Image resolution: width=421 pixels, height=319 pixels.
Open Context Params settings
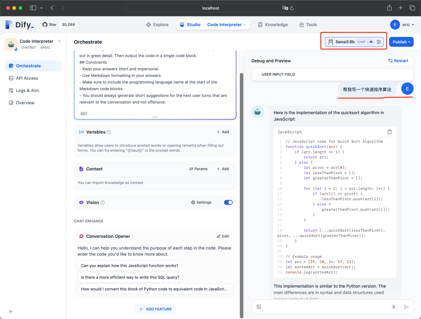[x=198, y=169]
